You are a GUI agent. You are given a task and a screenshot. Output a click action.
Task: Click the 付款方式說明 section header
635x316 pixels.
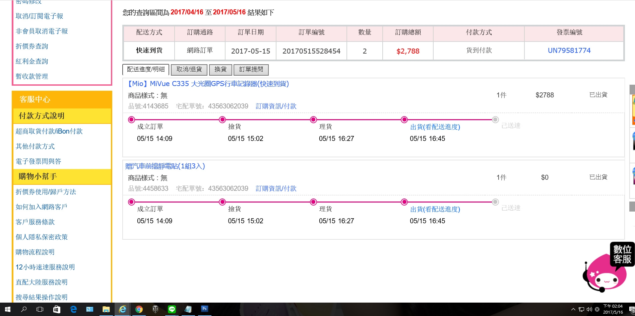pyautogui.click(x=62, y=116)
